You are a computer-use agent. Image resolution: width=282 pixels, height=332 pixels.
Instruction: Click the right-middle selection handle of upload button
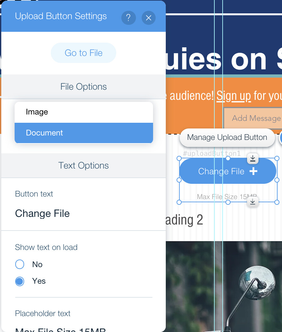[x=277, y=180]
